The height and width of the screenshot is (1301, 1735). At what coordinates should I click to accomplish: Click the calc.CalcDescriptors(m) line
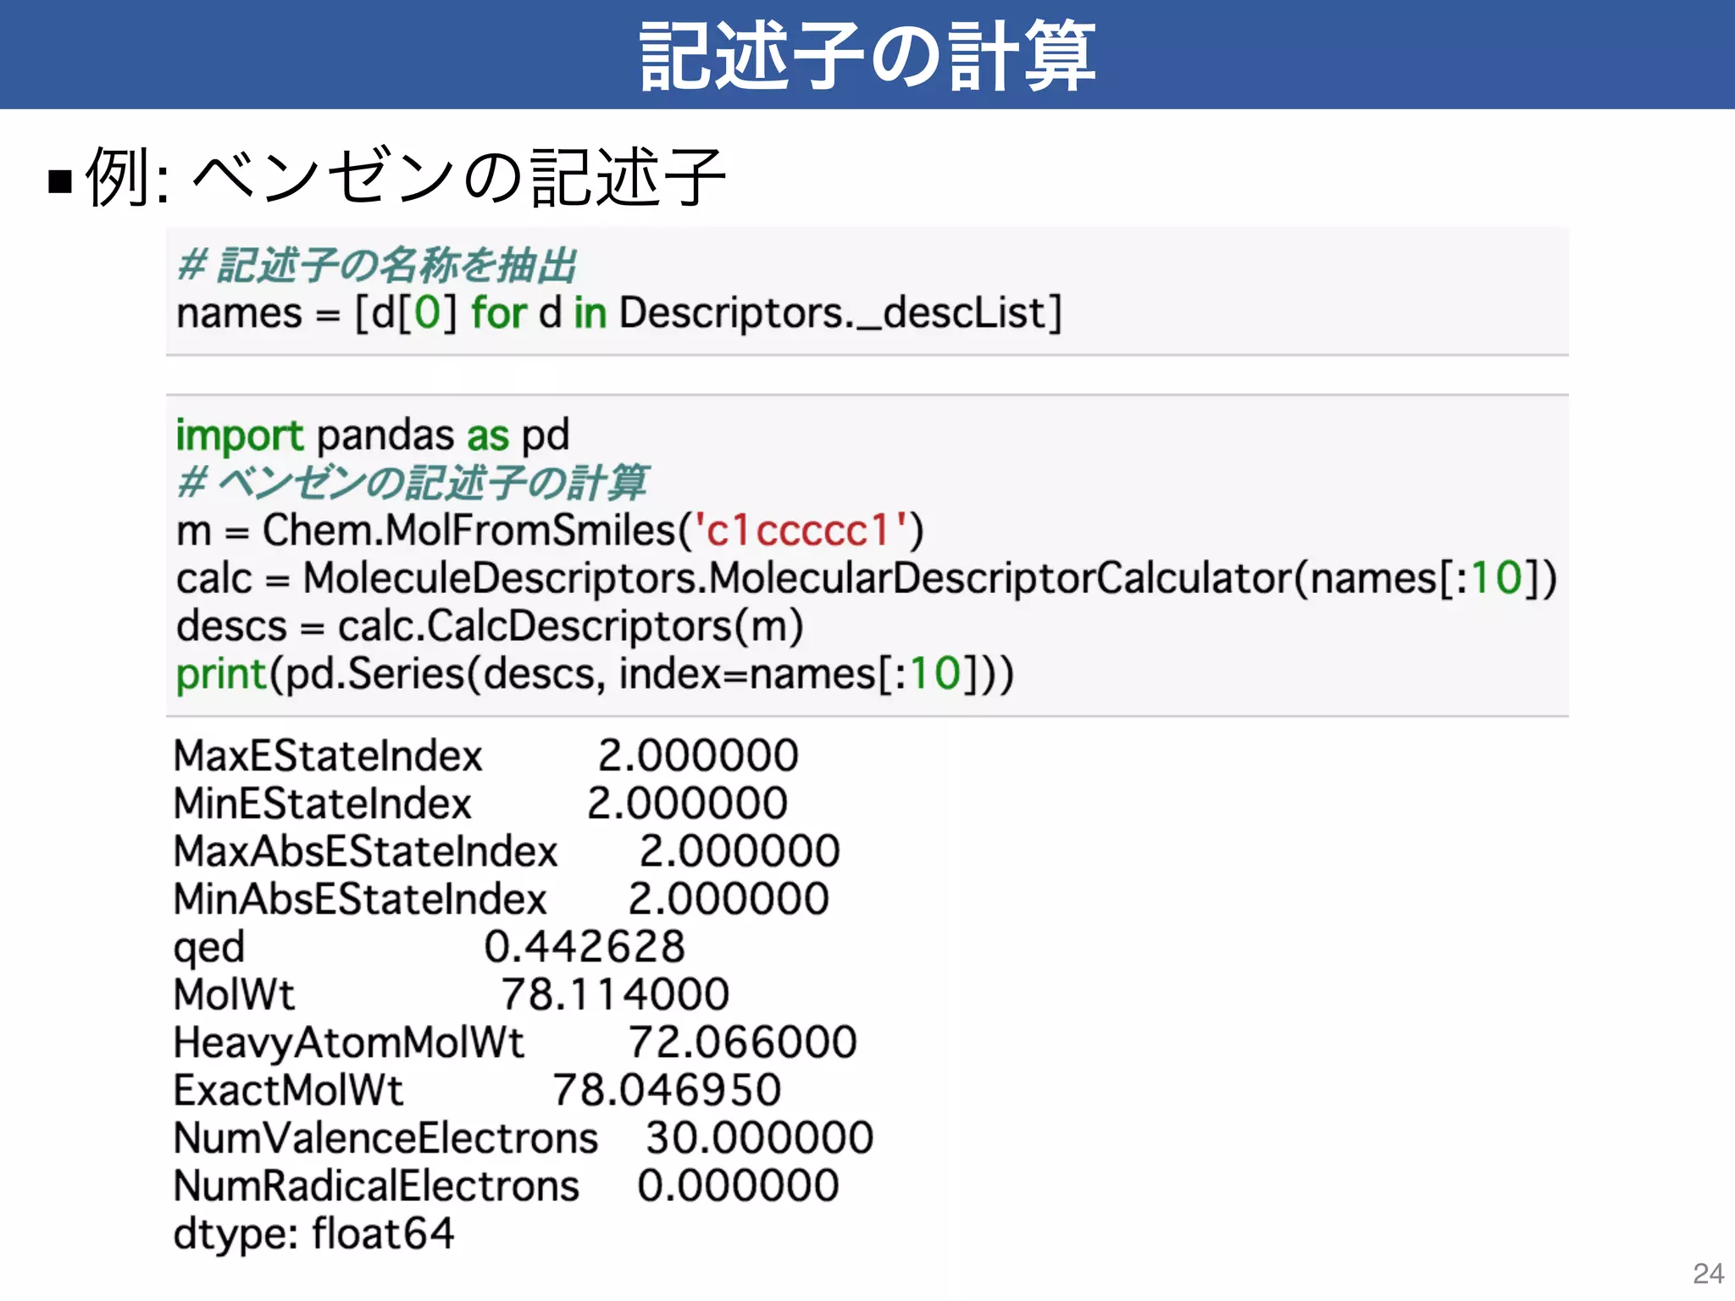coord(490,627)
